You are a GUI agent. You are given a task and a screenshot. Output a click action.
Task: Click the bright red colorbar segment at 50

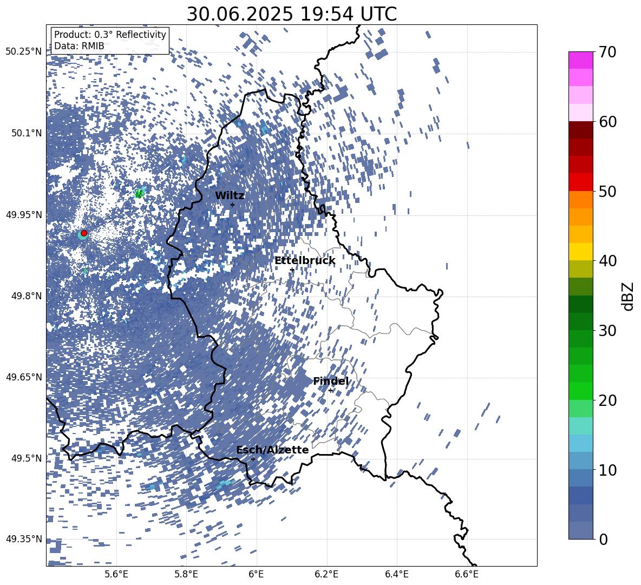580,182
